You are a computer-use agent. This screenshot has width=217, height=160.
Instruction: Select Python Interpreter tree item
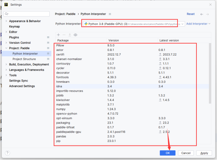click(x=26, y=54)
